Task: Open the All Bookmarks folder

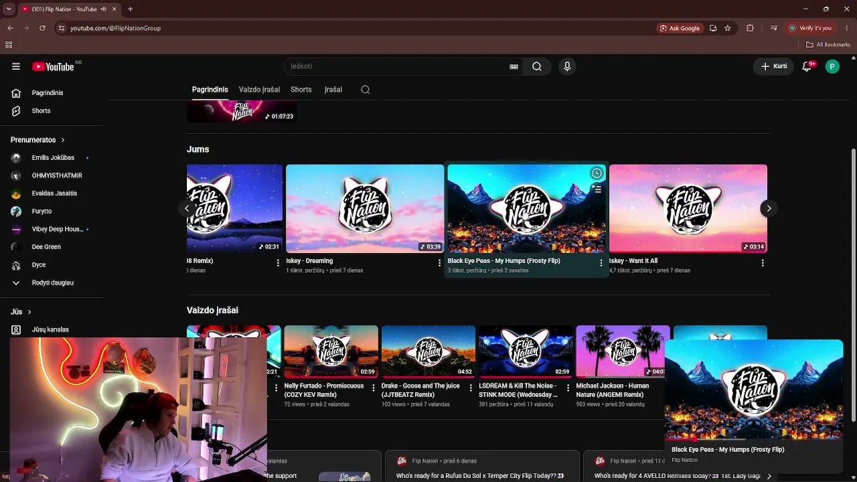Action: pos(828,45)
